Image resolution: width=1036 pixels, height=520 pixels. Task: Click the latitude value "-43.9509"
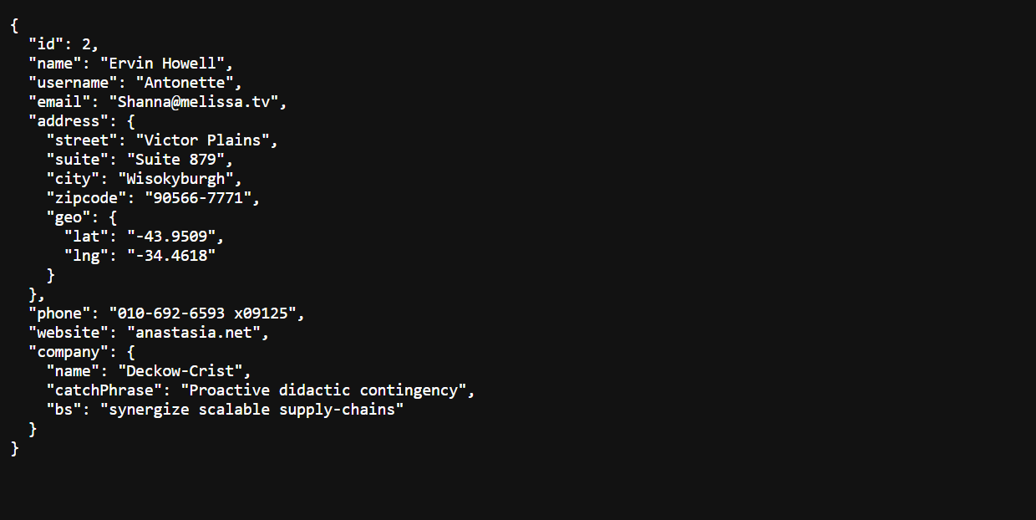170,237
